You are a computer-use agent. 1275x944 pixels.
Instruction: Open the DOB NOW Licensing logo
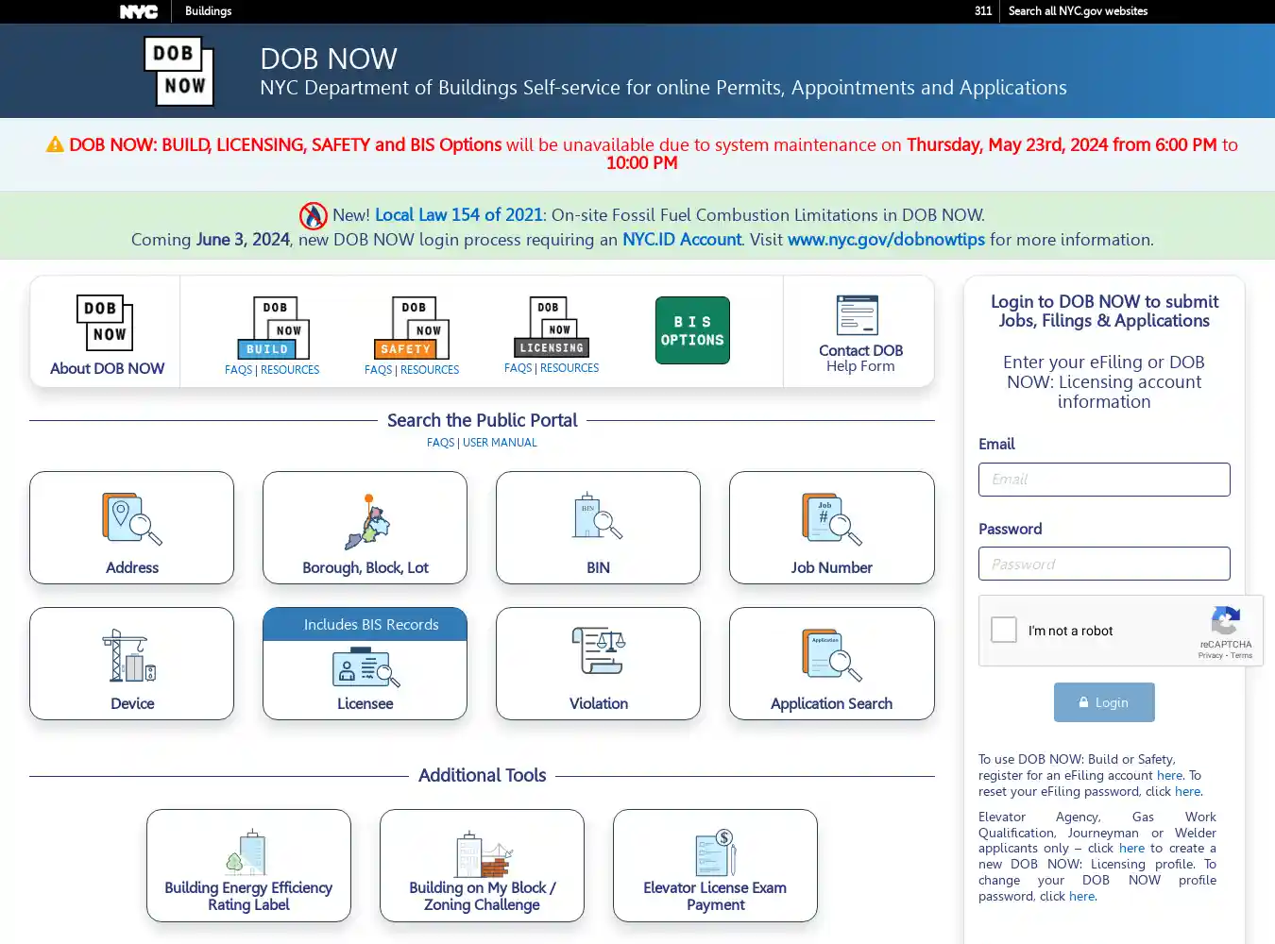tap(552, 328)
